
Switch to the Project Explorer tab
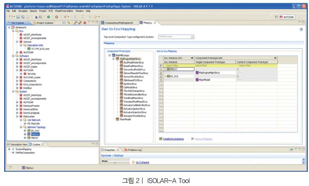[x=43, y=23]
